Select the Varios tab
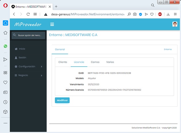The image size is (181, 133). (110, 62)
